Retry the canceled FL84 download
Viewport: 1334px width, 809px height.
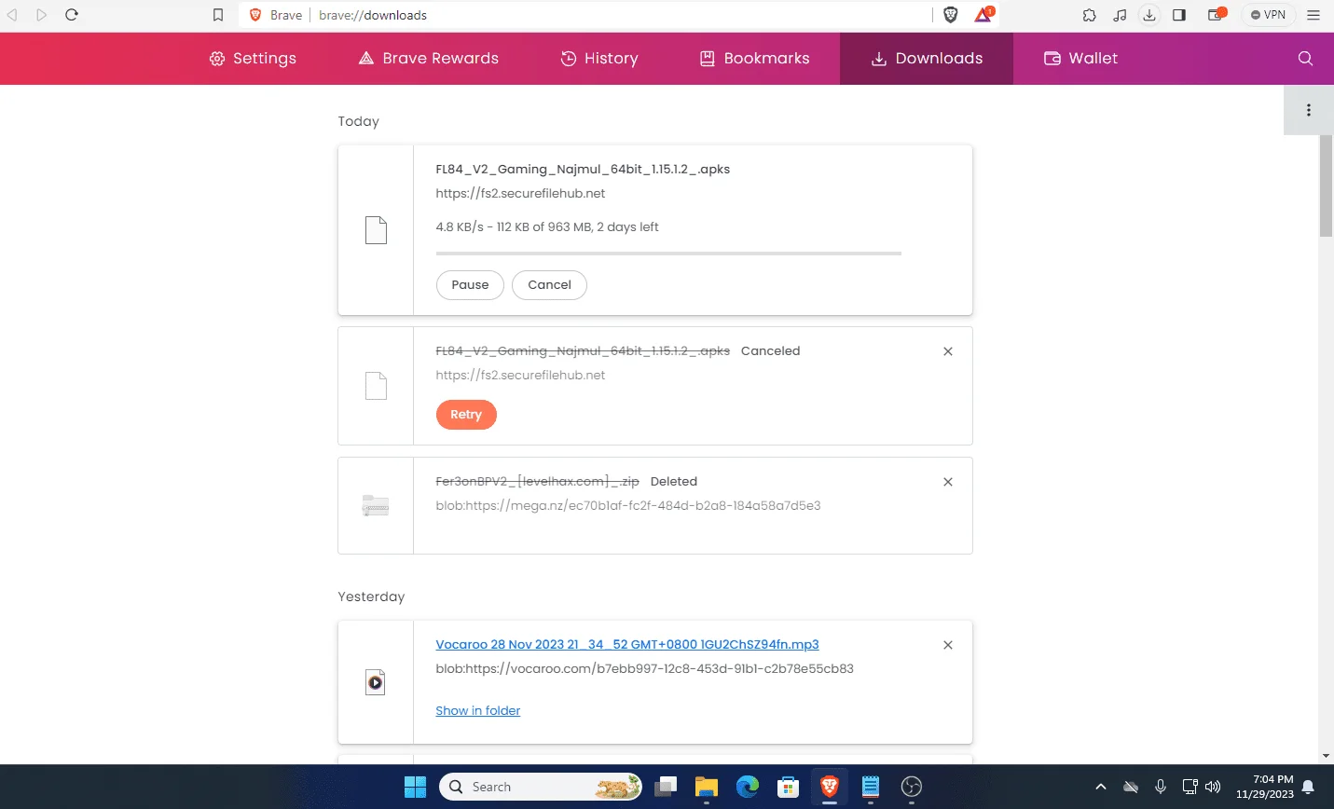click(466, 415)
